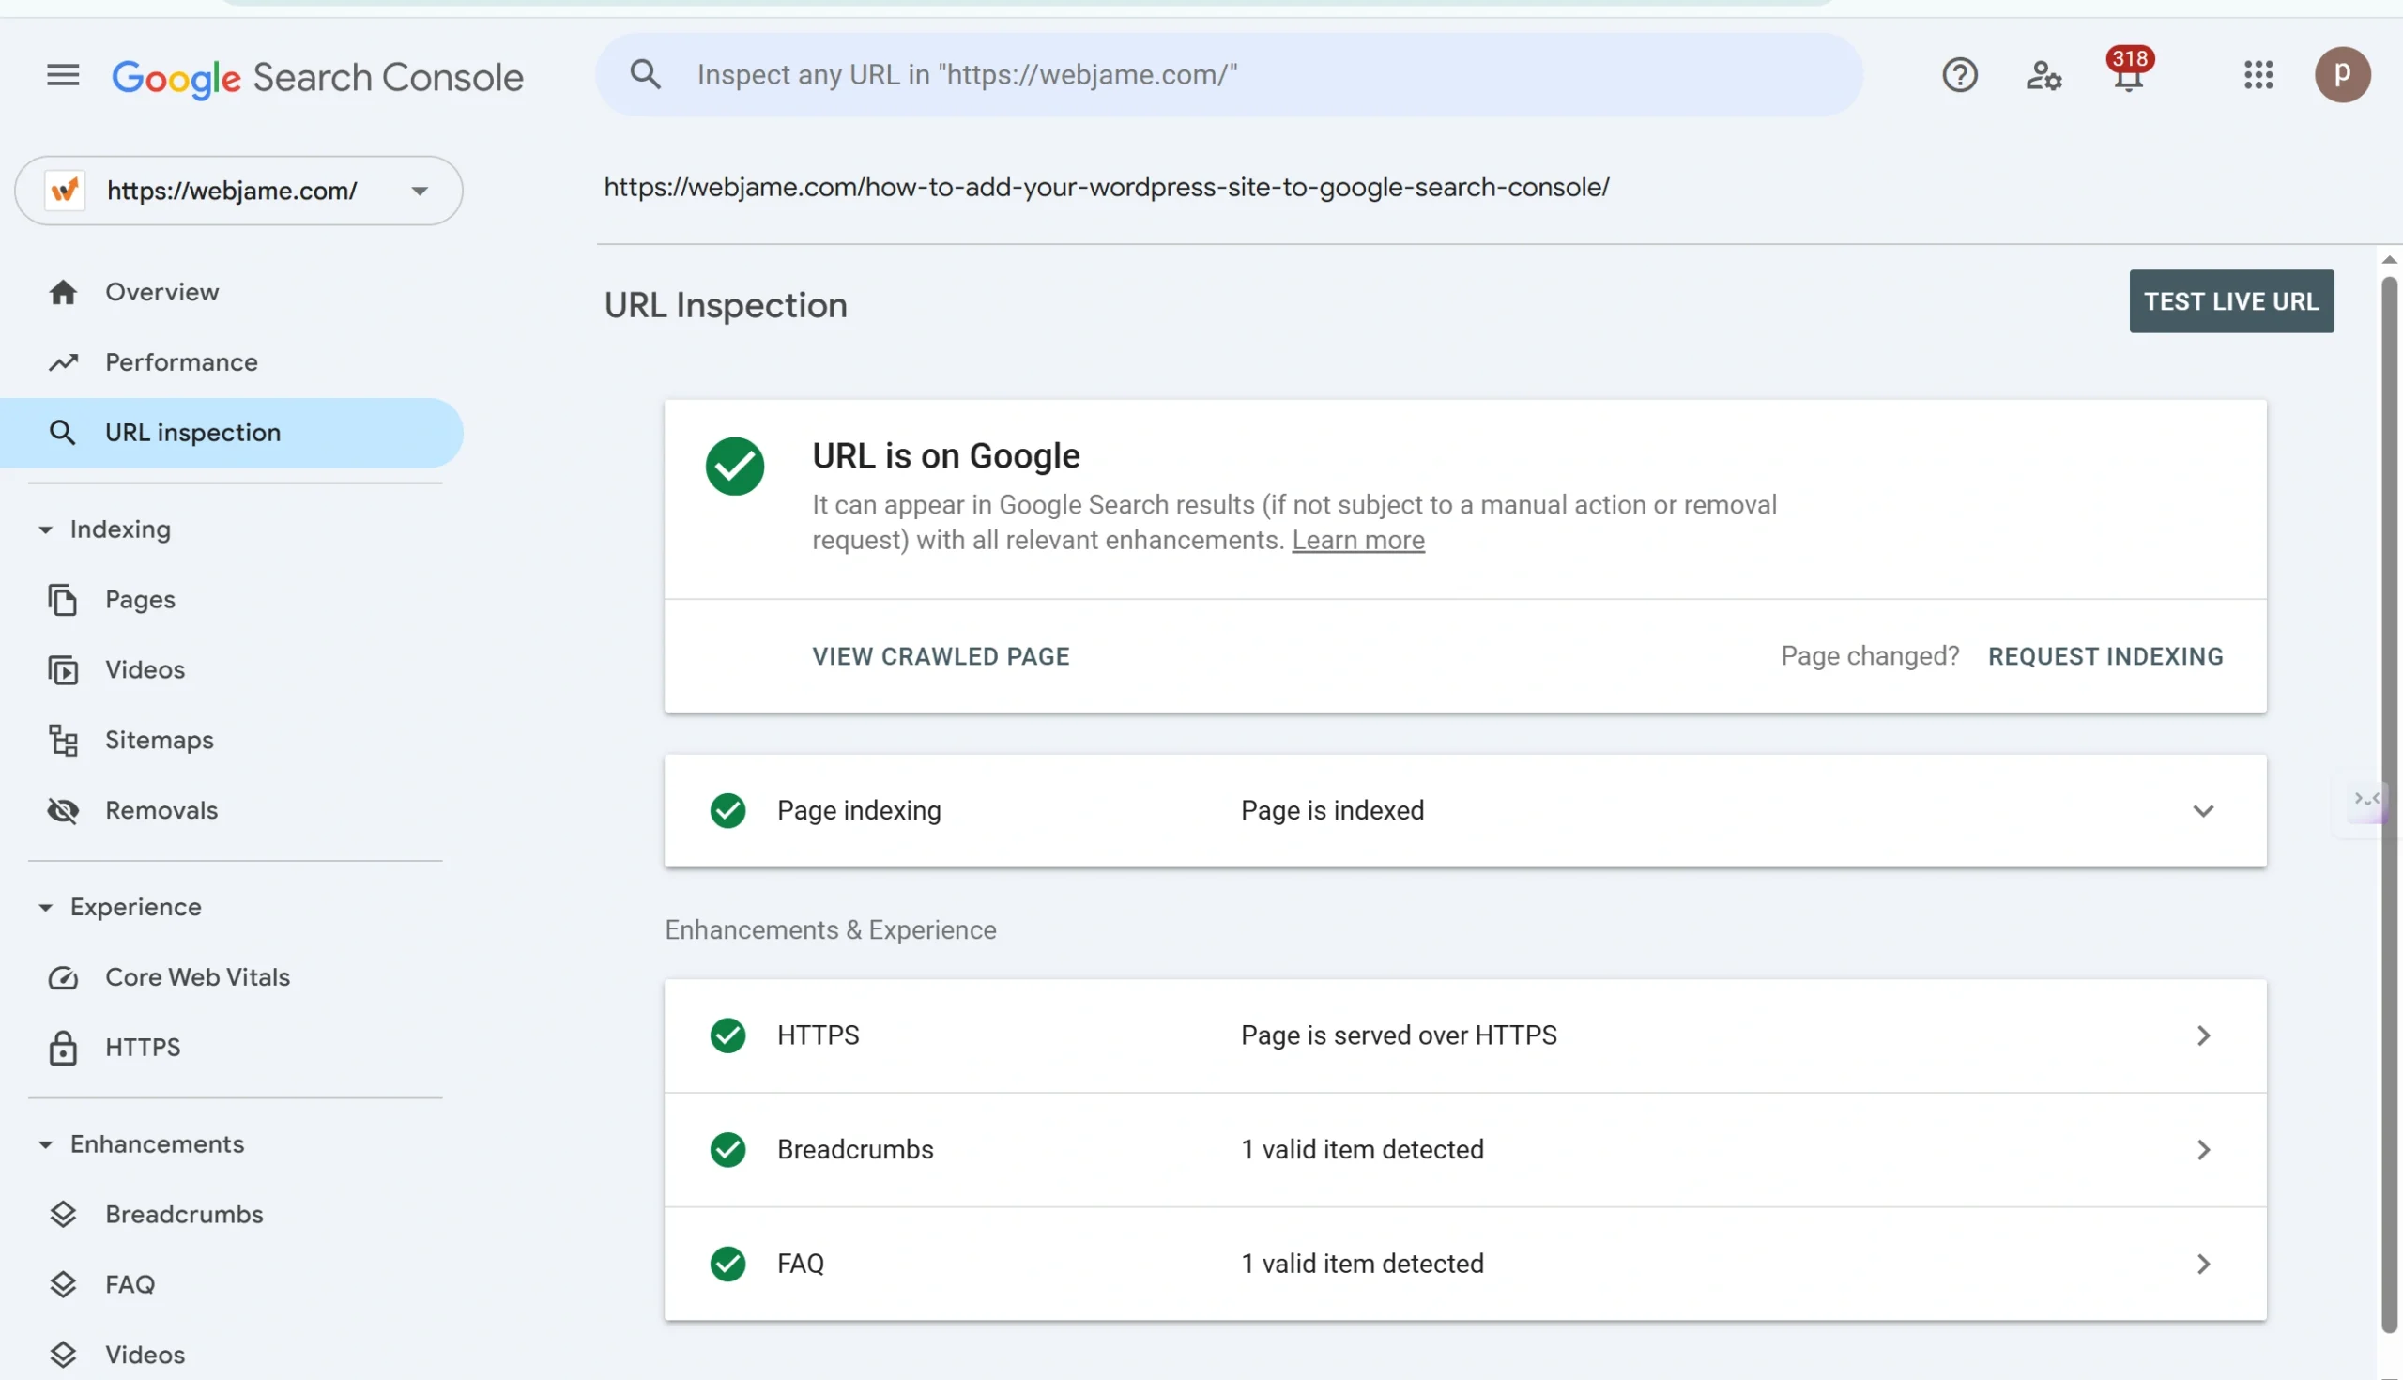This screenshot has width=2403, height=1380.
Task: Open the account avatar 'p'
Action: [2342, 75]
